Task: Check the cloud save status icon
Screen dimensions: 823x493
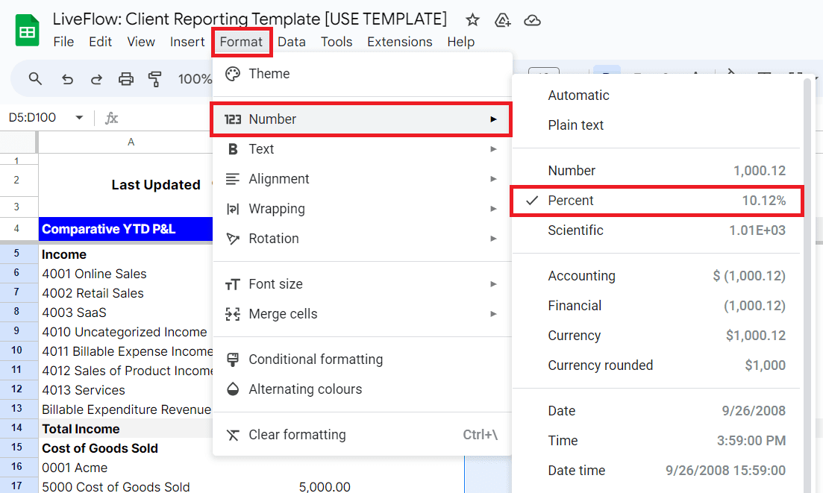Action: coord(532,20)
